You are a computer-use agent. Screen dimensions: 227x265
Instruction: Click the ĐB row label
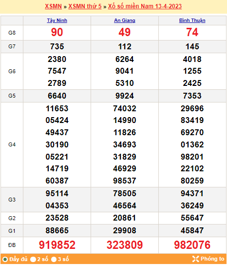pos(12,245)
